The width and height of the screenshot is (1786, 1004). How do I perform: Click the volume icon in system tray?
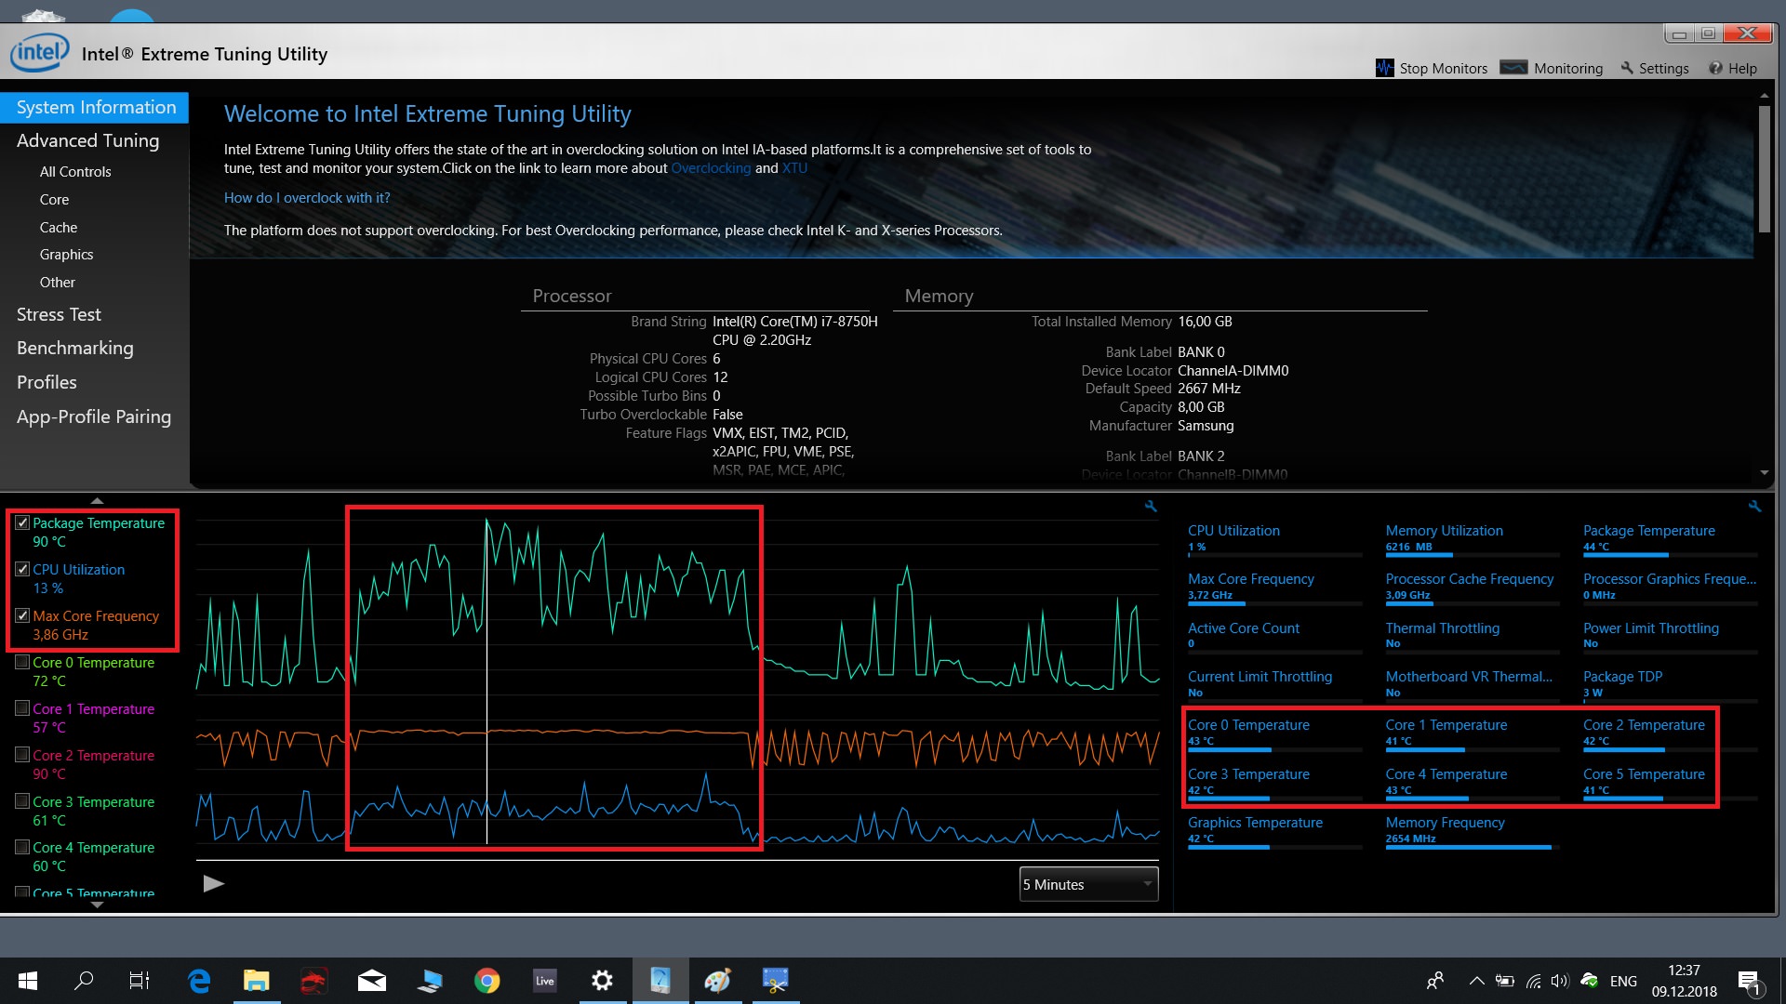pyautogui.click(x=1560, y=981)
